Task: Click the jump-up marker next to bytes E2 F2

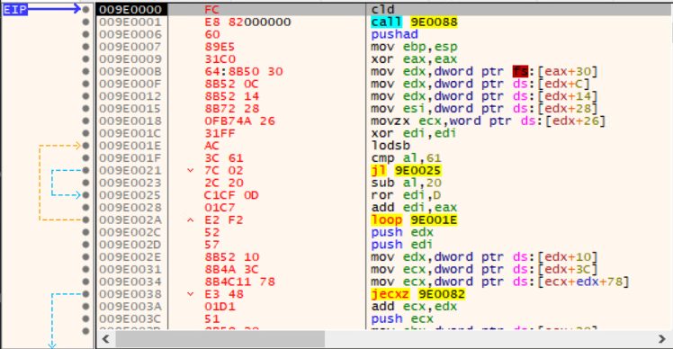Action: 191,219
